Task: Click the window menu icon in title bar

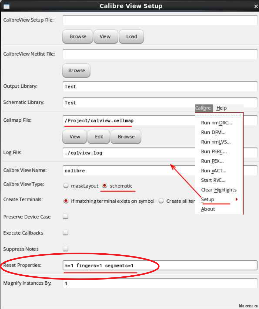Action: coord(6,6)
